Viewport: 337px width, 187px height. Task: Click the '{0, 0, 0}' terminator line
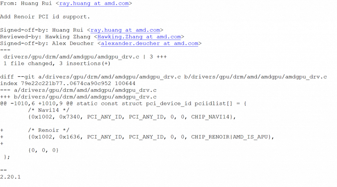[43, 150]
